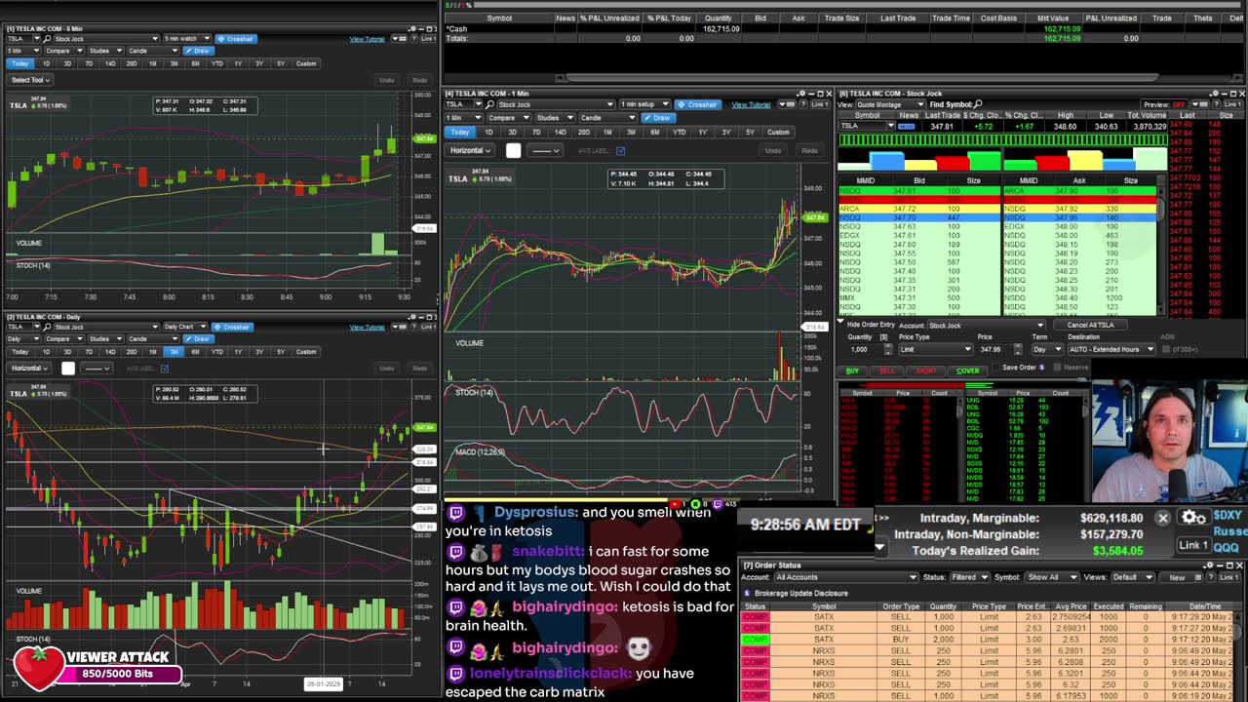Select Custom range in 1 Min chart
Screen dimensions: 1248x702
coord(778,132)
